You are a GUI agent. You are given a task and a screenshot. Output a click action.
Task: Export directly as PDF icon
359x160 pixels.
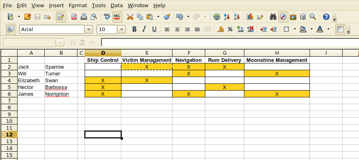[74, 17]
